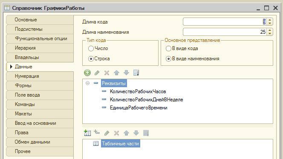
Task: Add tabular section attribute icon
Action: [x=97, y=132]
